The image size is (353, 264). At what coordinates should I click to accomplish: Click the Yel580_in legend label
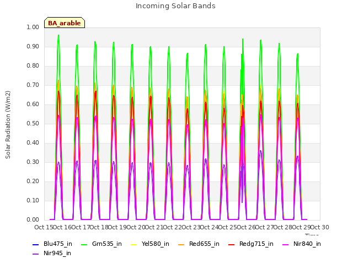(156, 244)
